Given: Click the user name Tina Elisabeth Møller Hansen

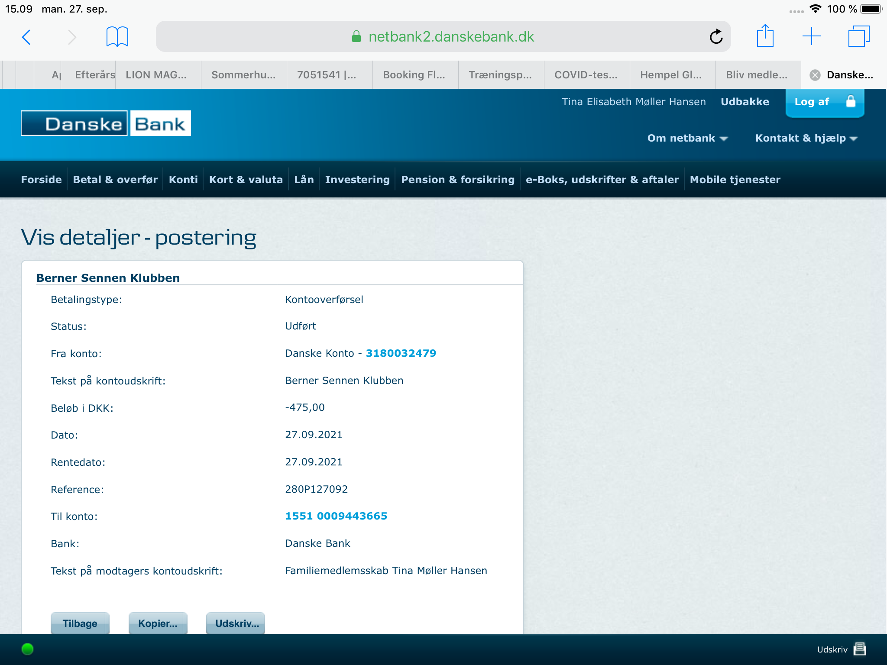Looking at the screenshot, I should pyautogui.click(x=634, y=102).
